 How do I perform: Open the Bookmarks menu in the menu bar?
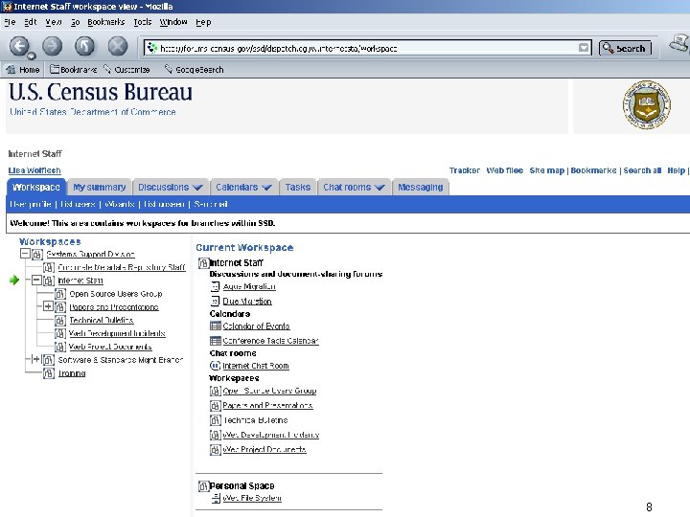coord(105,22)
